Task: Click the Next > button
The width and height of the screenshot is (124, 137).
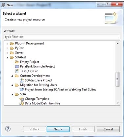Action: click(x=58, y=129)
